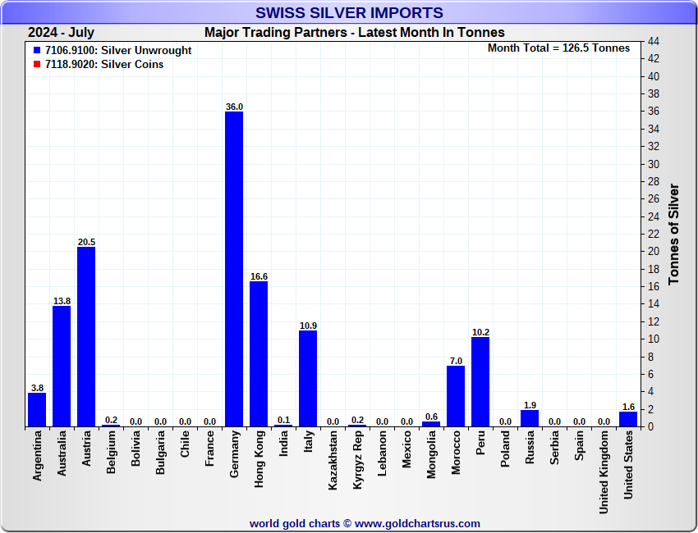Click the United Kingdom axis label
Viewport: 698px width, 533px height.
(x=604, y=472)
